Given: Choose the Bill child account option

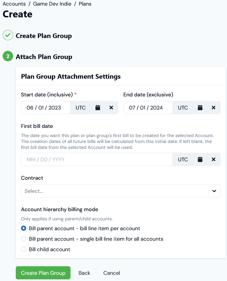Looking at the screenshot, I should [x=23, y=249].
